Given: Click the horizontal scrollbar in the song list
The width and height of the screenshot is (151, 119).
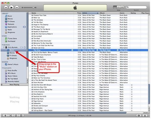Looking at the screenshot, I should [78, 112].
